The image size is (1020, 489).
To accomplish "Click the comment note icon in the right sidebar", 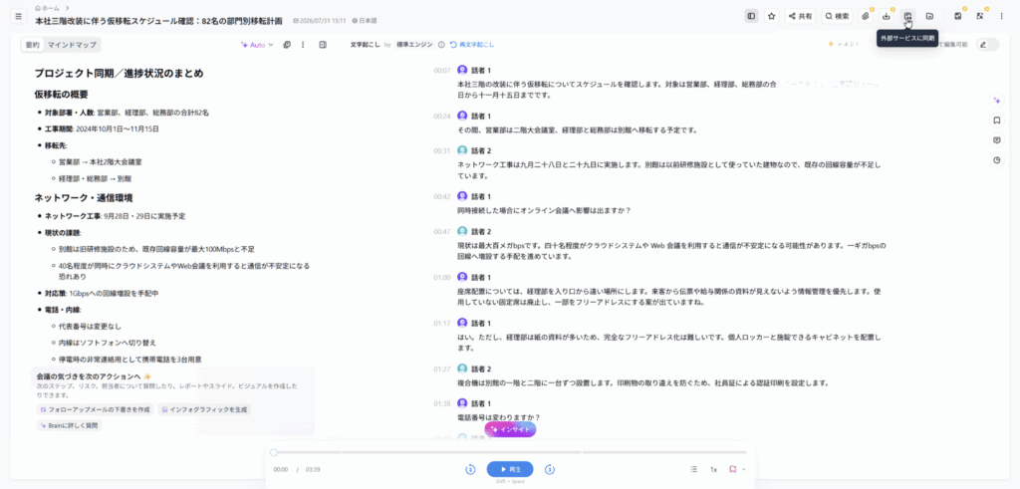I will coord(996,140).
